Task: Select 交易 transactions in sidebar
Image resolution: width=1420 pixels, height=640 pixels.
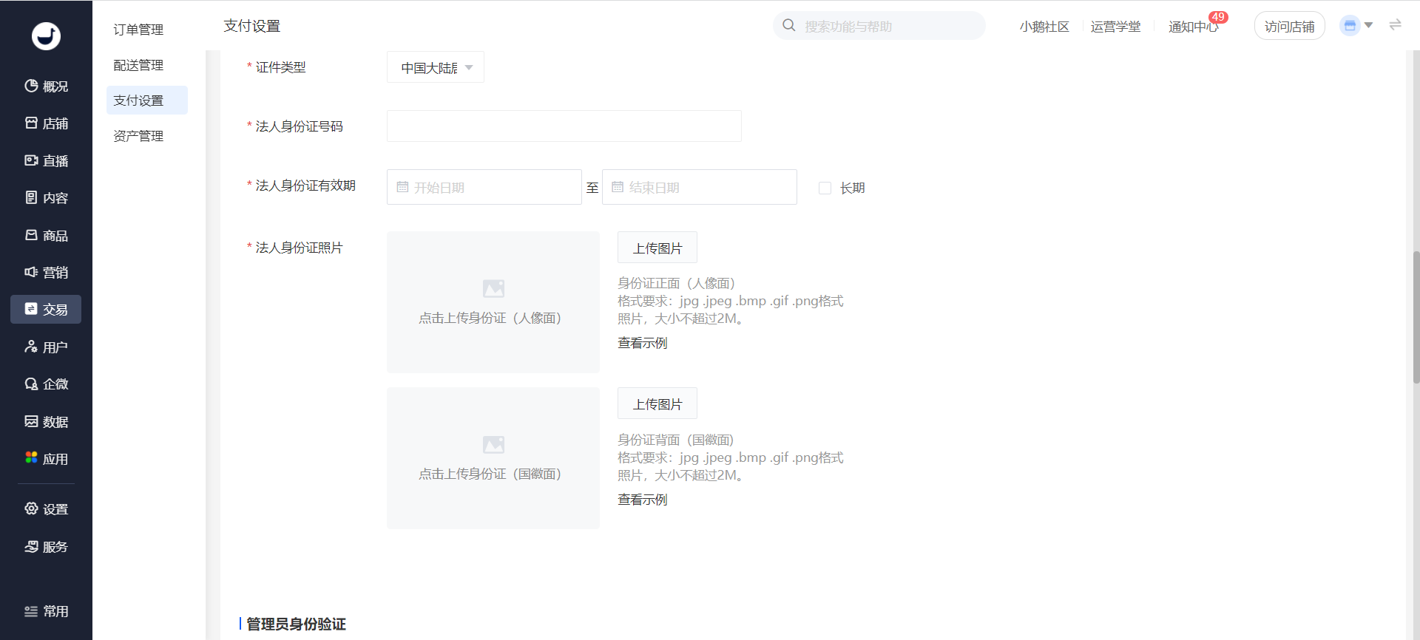Action: coord(46,309)
